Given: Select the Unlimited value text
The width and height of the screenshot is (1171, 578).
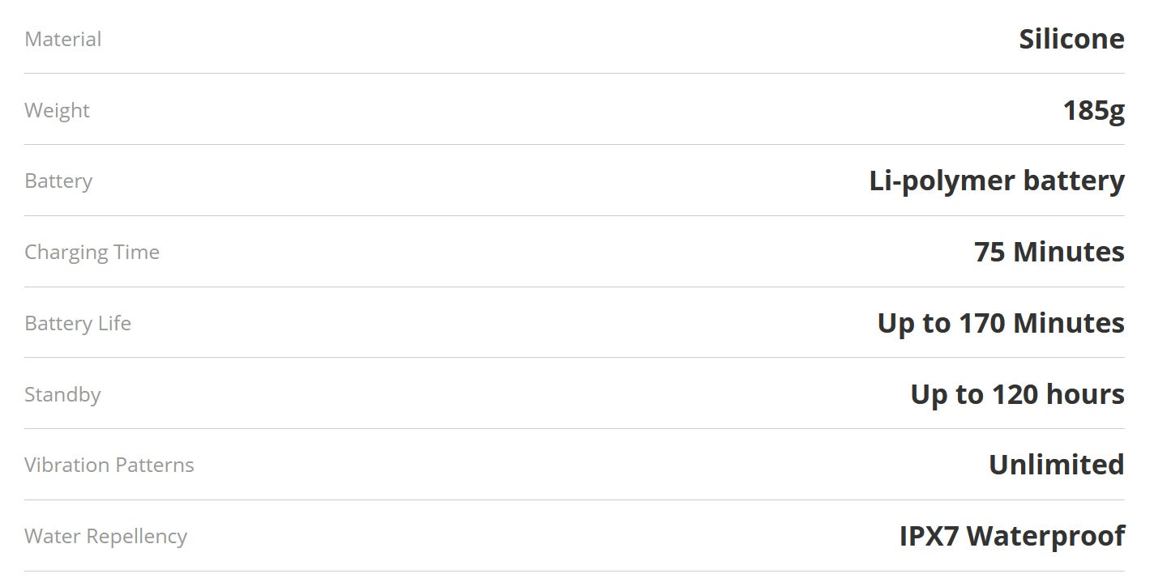Looking at the screenshot, I should point(1056,465).
